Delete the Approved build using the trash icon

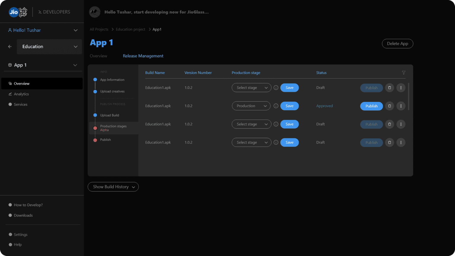[x=390, y=106]
